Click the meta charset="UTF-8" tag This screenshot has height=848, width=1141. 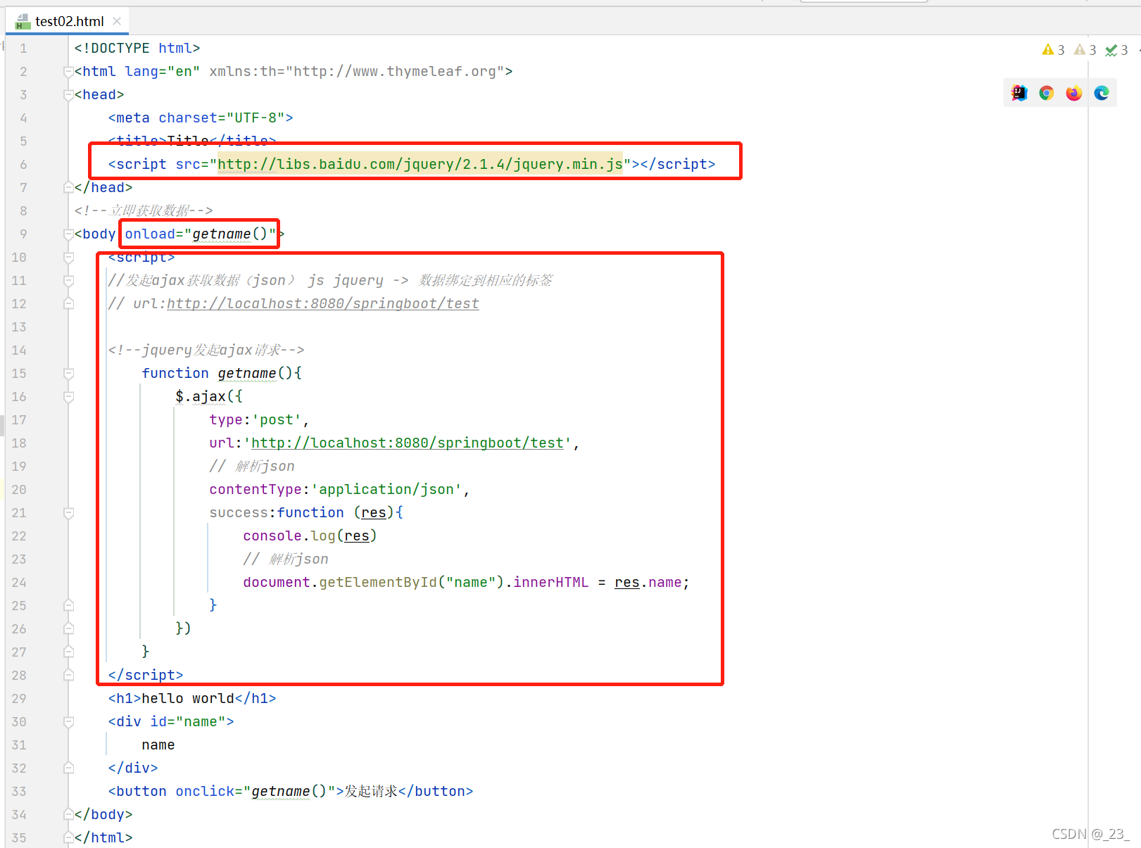point(201,118)
